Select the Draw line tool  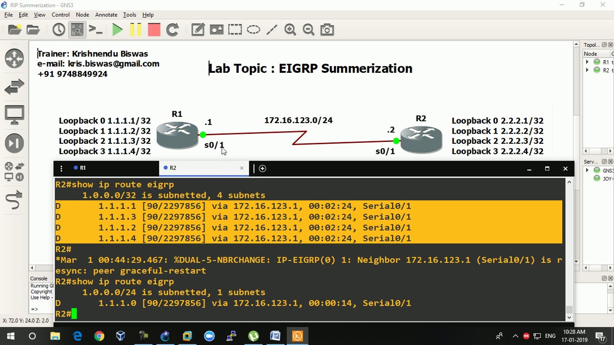(272, 30)
